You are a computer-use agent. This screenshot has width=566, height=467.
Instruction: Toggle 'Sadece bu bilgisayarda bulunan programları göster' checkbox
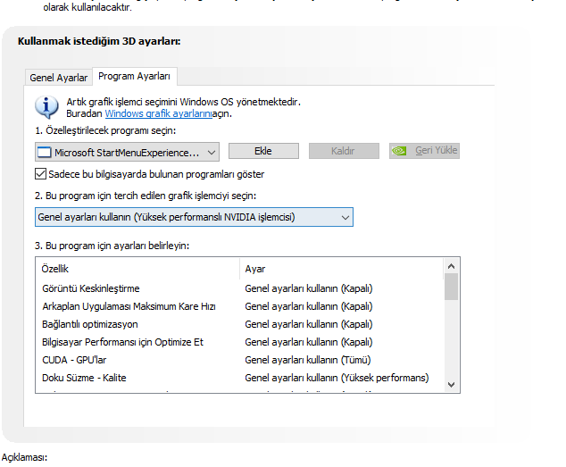coord(41,174)
